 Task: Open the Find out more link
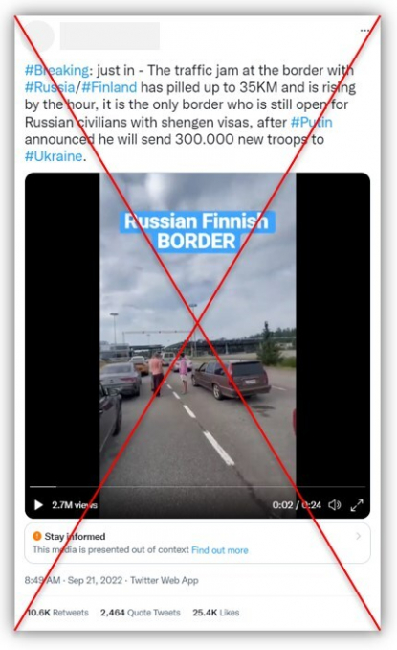click(x=220, y=550)
